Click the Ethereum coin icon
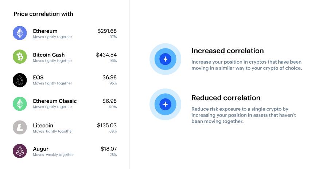 20,33
